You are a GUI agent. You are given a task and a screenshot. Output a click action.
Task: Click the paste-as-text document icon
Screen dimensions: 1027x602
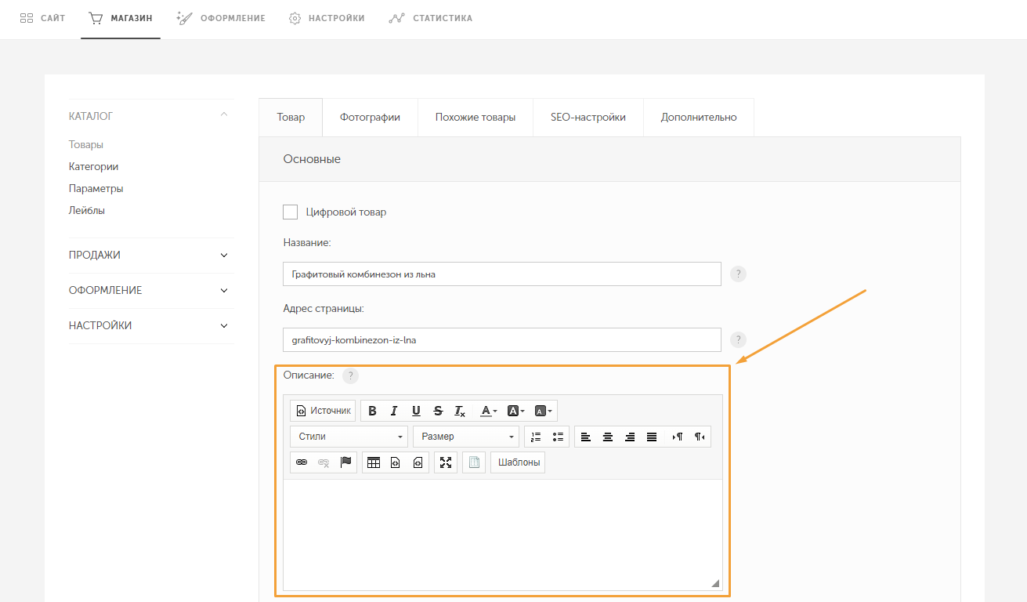(474, 462)
